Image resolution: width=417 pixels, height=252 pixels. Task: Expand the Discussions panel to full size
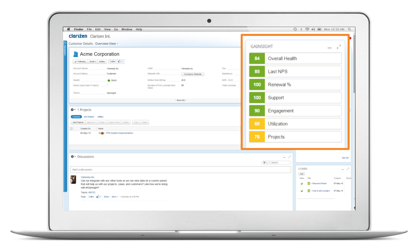click(290, 156)
